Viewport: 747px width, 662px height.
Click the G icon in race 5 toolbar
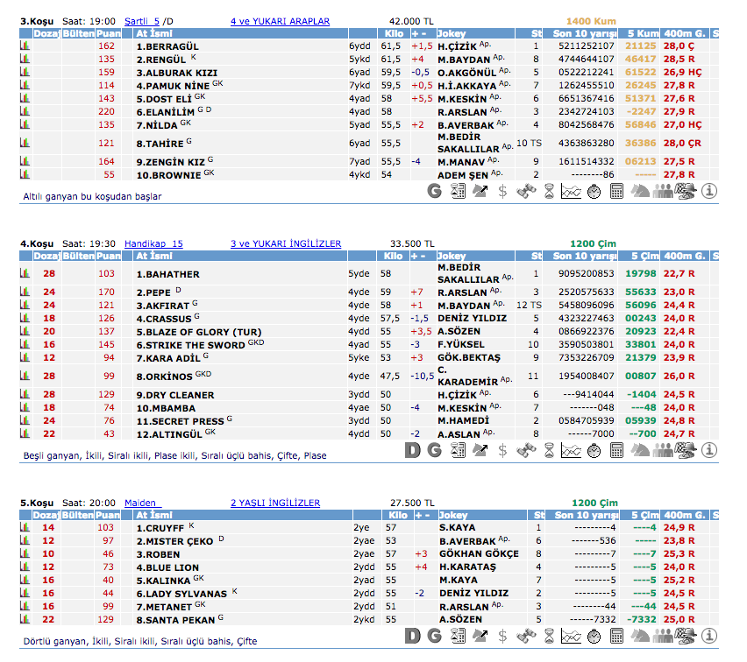tap(435, 635)
